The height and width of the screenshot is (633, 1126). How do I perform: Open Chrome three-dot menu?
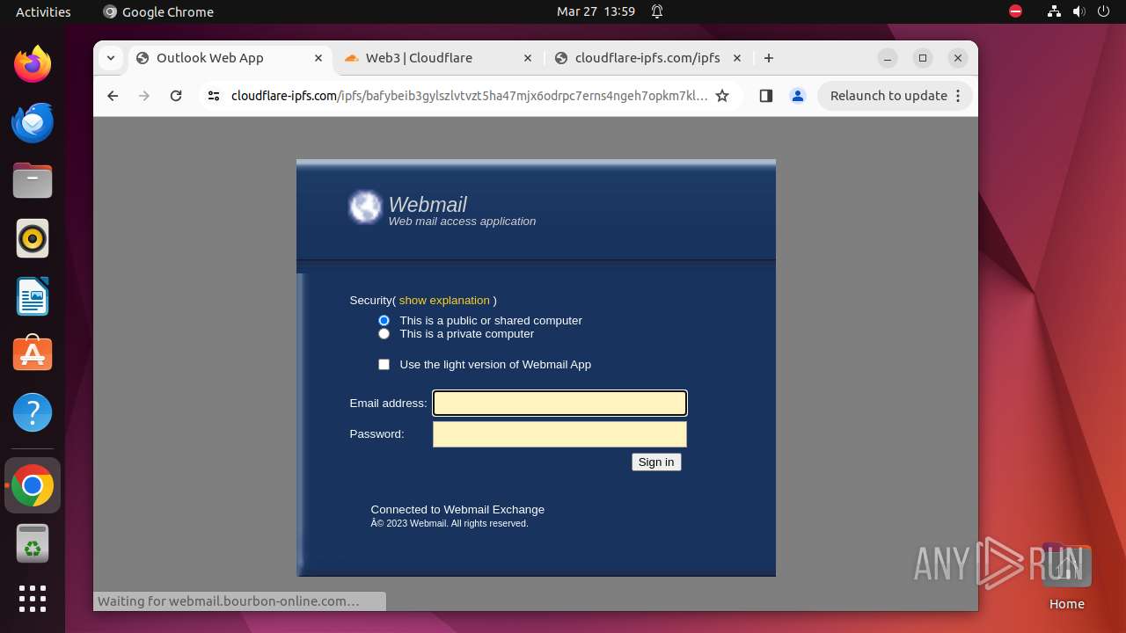(958, 96)
